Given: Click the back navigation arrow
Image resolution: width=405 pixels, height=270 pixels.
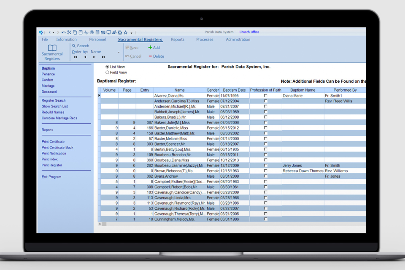Looking at the screenshot, I should [50, 32].
